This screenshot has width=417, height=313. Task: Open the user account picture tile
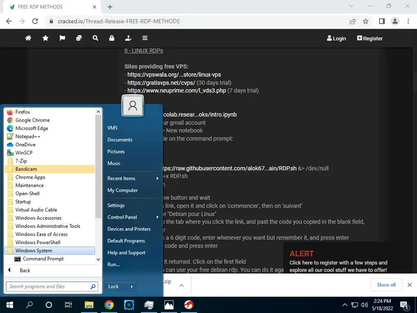[x=133, y=106]
